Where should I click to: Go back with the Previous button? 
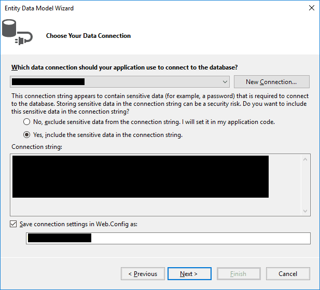(143, 274)
